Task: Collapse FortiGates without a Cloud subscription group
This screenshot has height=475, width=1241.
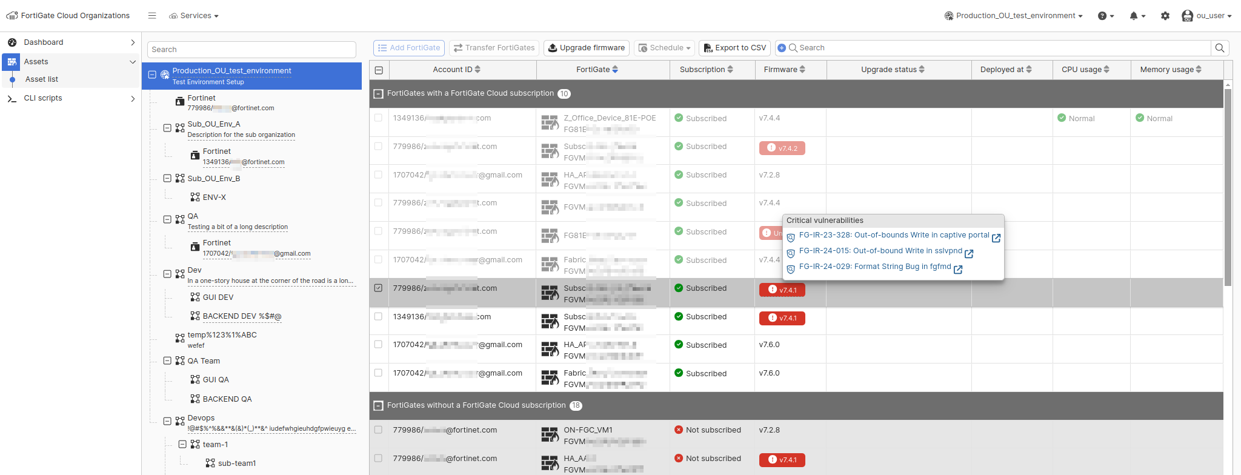Action: point(379,406)
